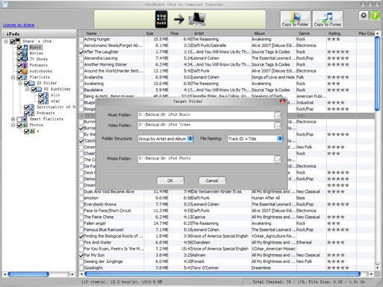Sort tracks by Size column header
The width and height of the screenshot is (383, 287).
(156, 33)
